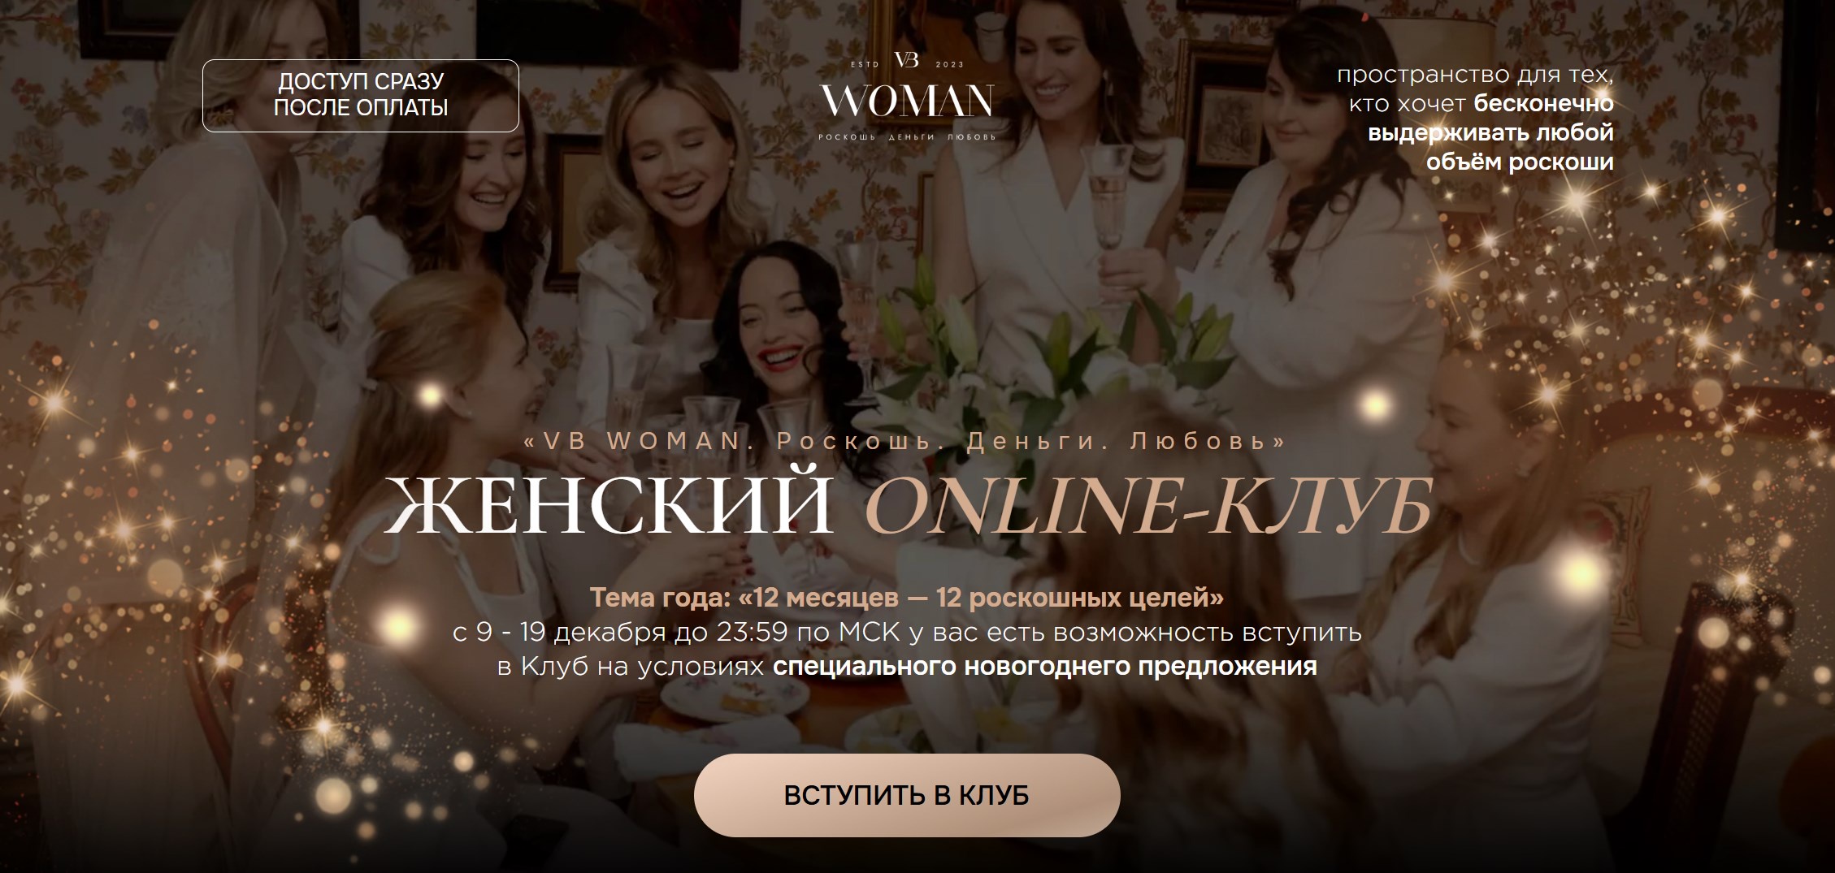Click специального новогоднего предложения bold text

click(1044, 667)
